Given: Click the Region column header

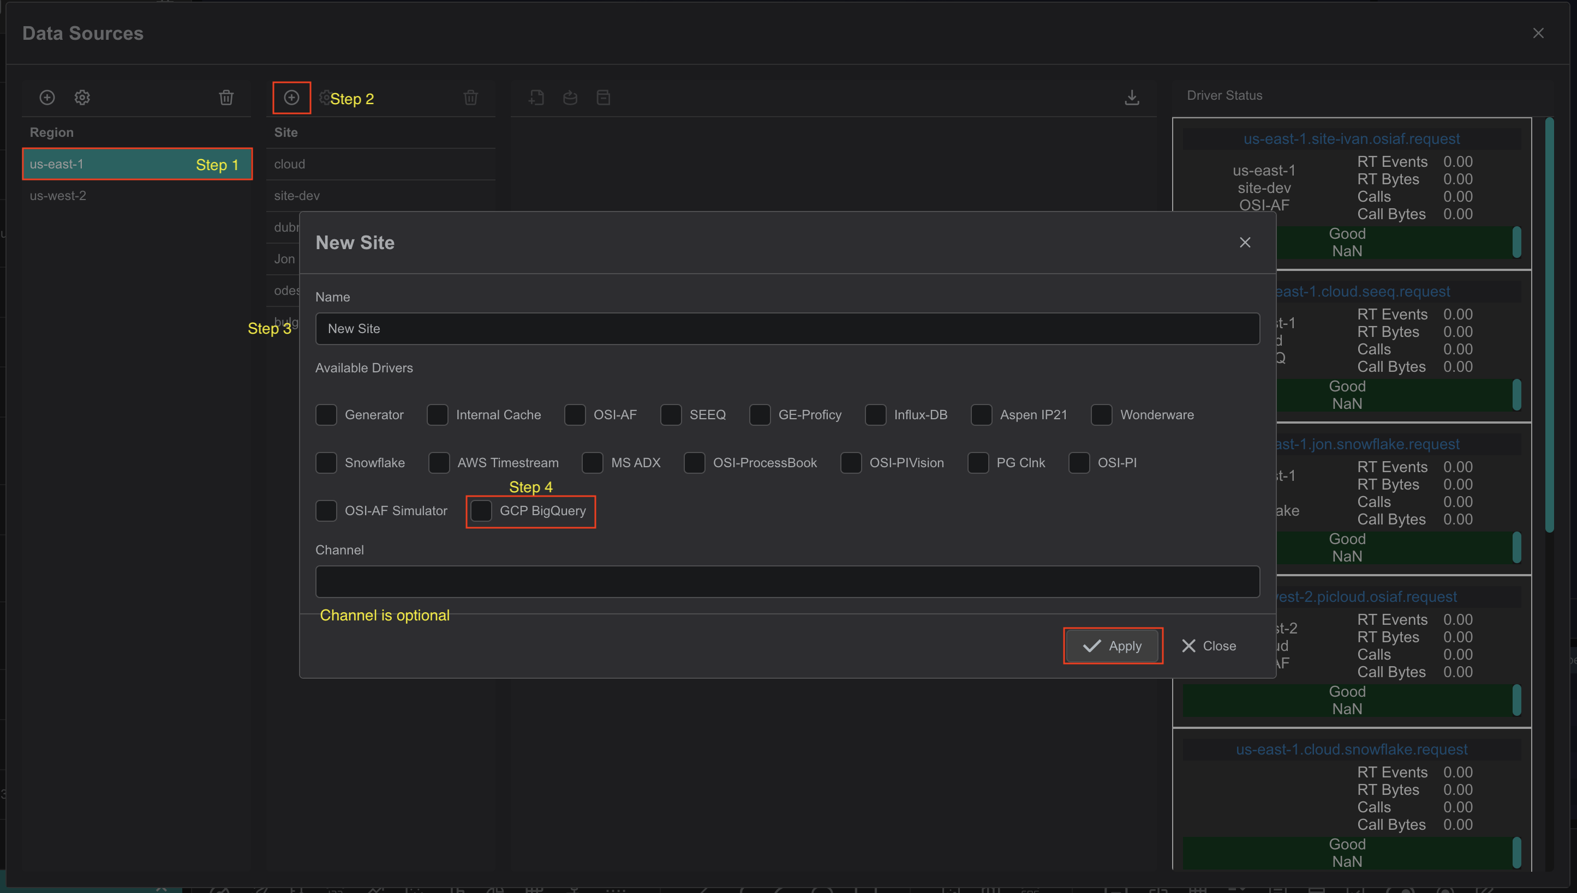Looking at the screenshot, I should point(51,132).
